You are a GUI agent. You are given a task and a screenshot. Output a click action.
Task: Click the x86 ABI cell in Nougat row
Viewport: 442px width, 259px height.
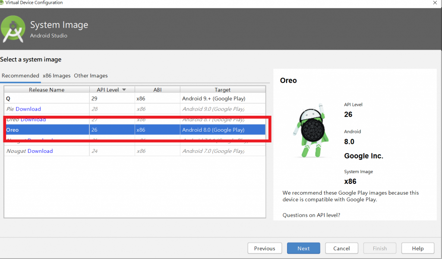tap(157, 151)
